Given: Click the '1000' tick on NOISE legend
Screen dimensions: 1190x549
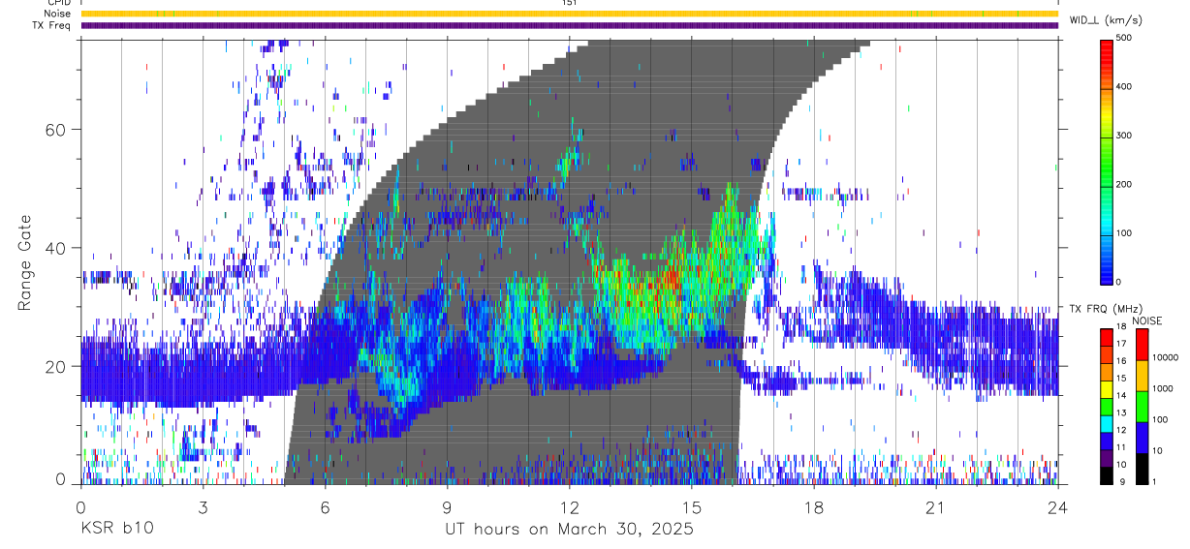Looking at the screenshot, I should (x=1162, y=388).
